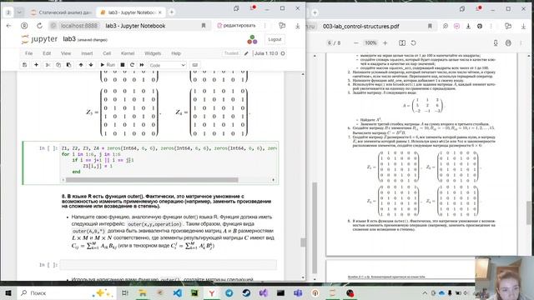Interrupt the kernel with the stop icon

123,65
